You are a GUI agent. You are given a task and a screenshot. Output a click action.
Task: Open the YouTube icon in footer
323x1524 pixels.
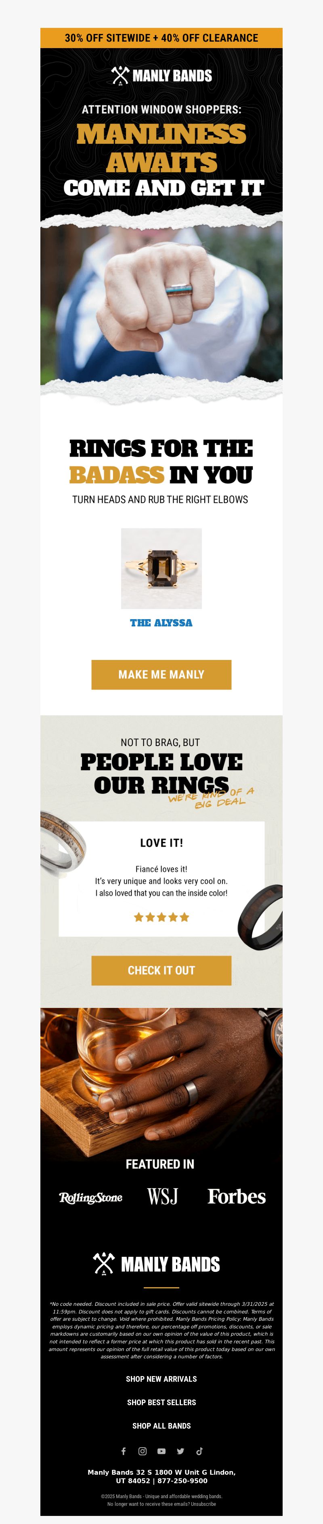pyautogui.click(x=161, y=1450)
